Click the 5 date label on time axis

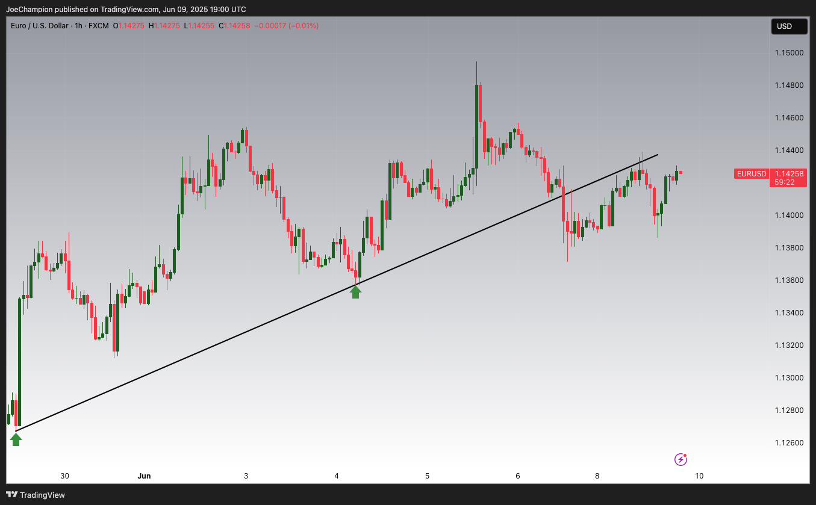click(x=427, y=476)
